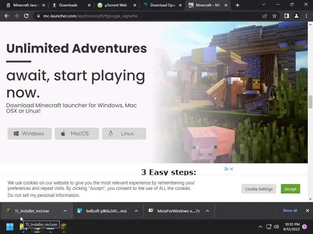The width and height of the screenshot is (313, 234).
Task: Close the Download Open tab
Action: pyautogui.click(x=180, y=5)
